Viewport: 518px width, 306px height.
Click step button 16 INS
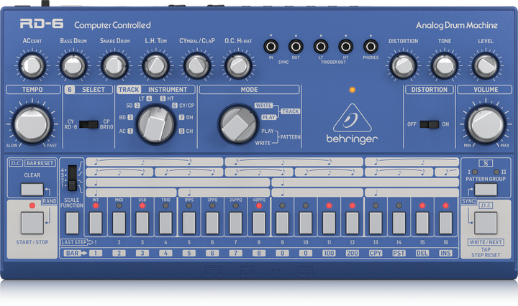(x=445, y=223)
